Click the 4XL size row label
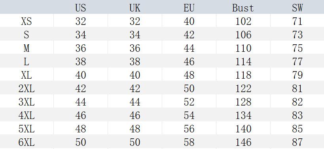This screenshot has width=324, height=149. click(27, 115)
